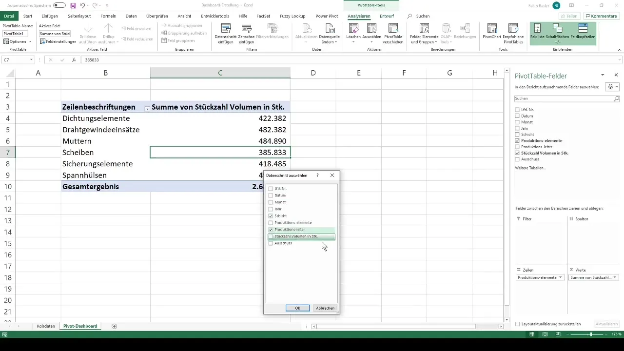Uncheck Schicht in the slicer dialog
The image size is (624, 351).
pyautogui.click(x=271, y=215)
